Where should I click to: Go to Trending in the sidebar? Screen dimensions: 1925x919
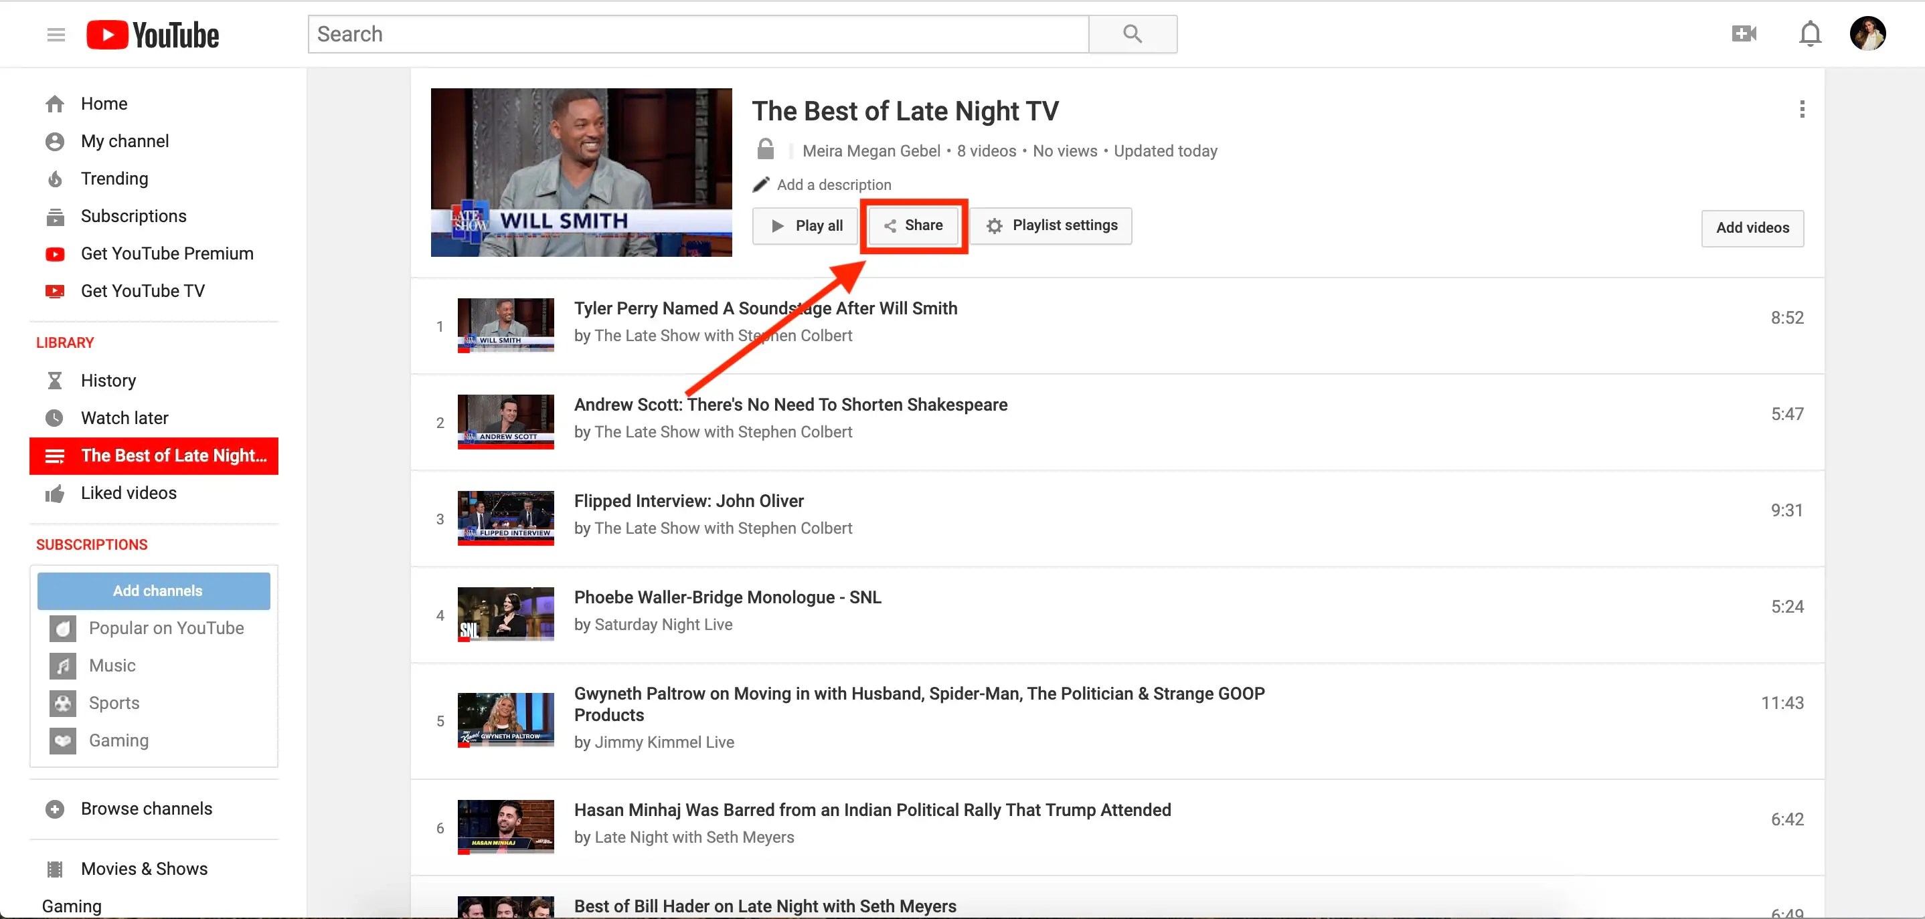(114, 179)
